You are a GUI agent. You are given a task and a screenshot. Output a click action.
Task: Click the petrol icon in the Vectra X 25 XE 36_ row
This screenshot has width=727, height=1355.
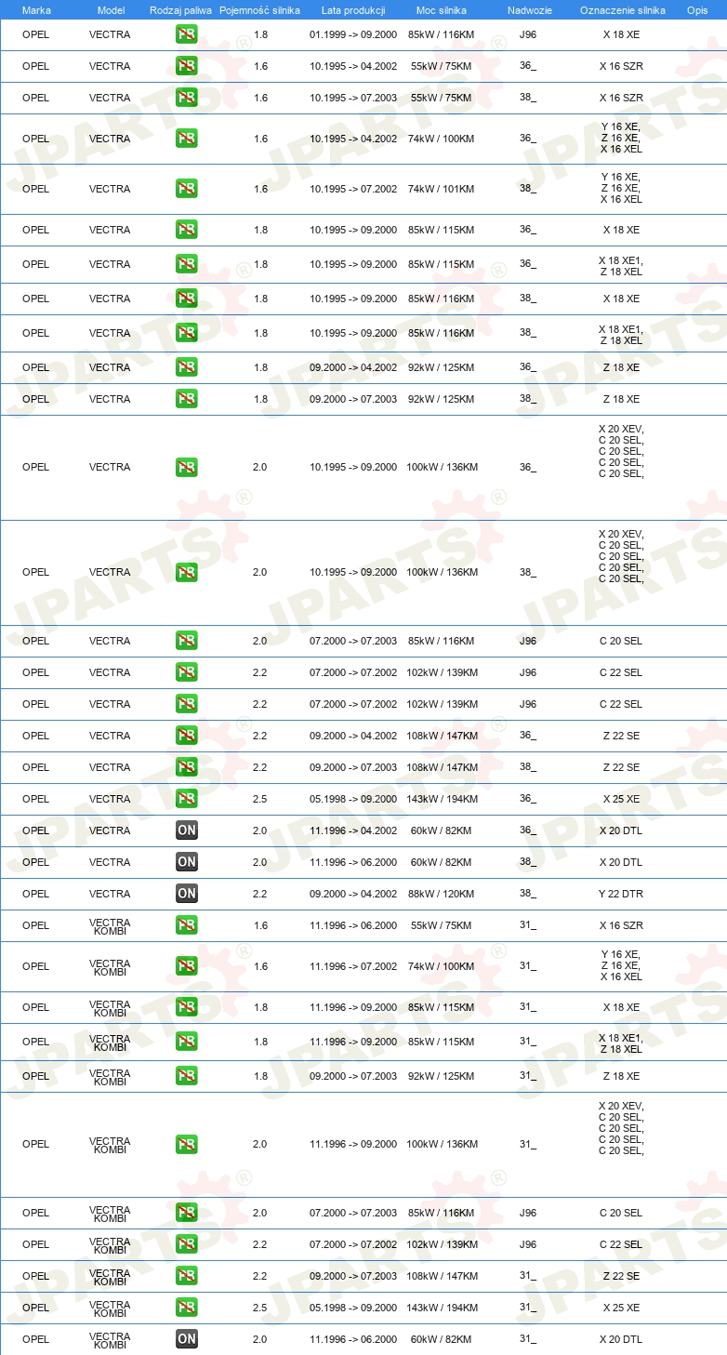(187, 799)
